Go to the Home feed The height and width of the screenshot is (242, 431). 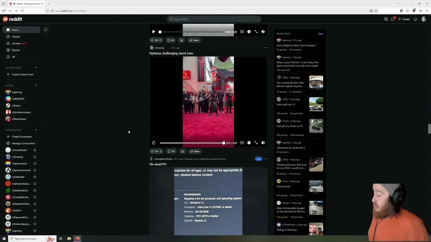point(22,30)
